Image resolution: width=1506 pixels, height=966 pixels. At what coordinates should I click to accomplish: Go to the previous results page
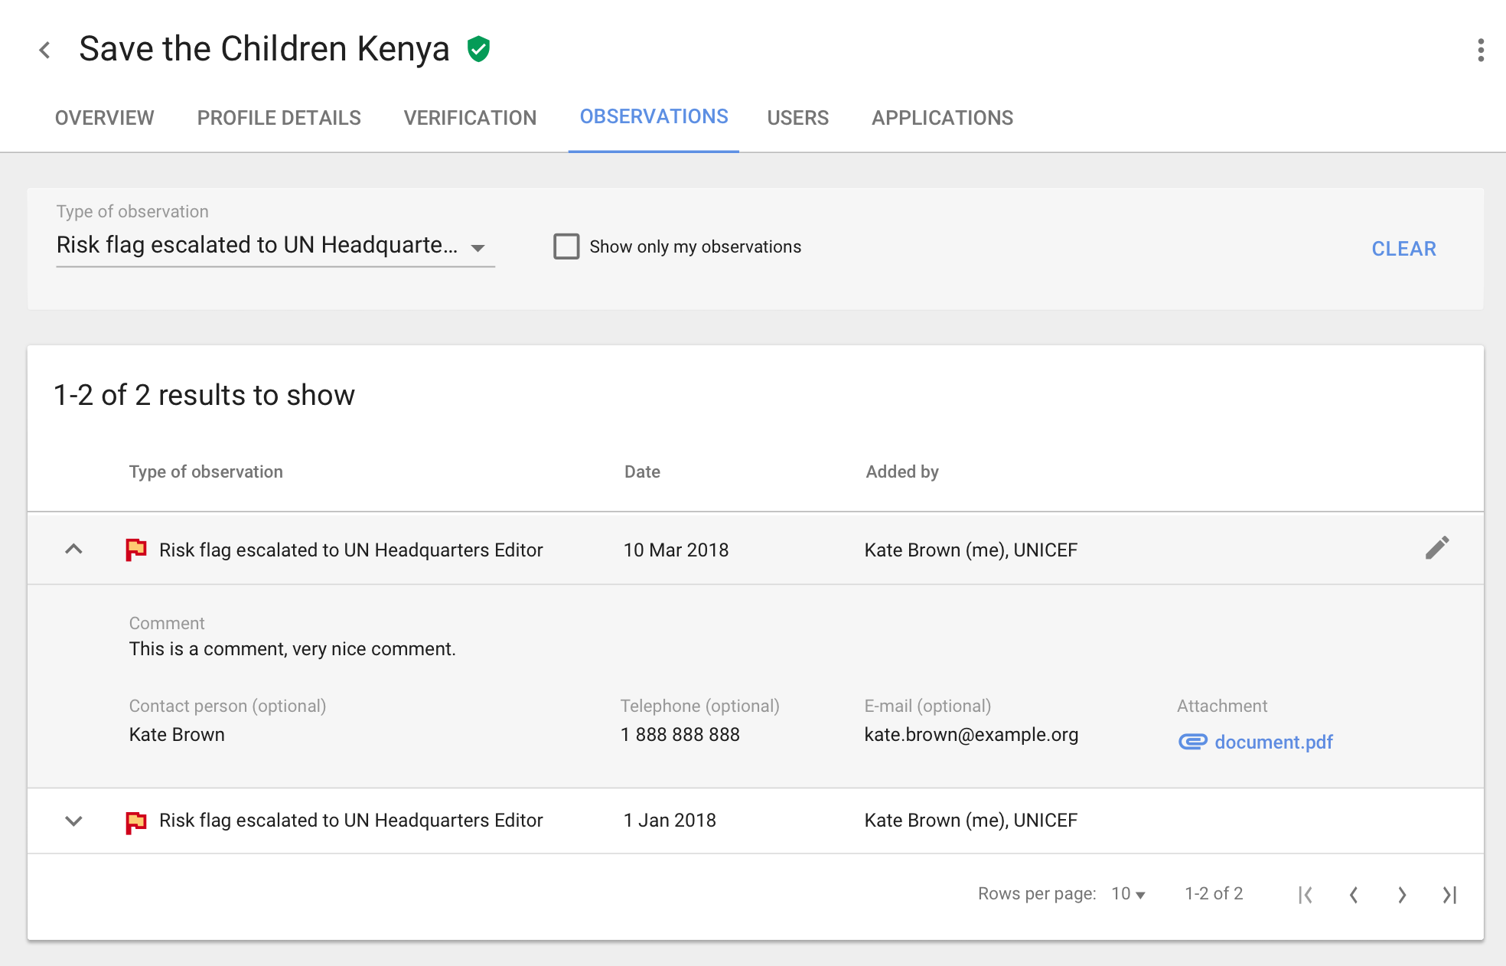(x=1354, y=895)
